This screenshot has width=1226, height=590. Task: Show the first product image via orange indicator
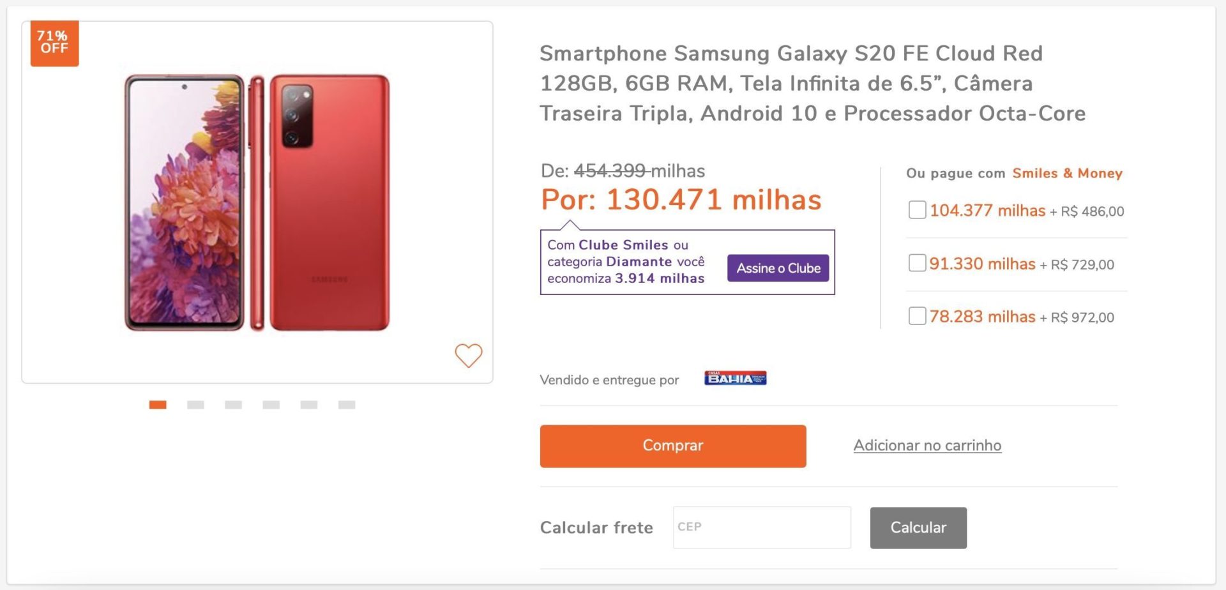pos(158,405)
